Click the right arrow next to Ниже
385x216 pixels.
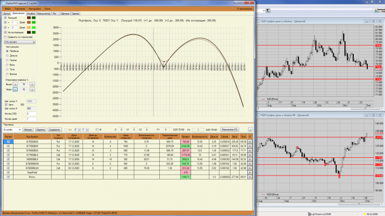(32, 89)
